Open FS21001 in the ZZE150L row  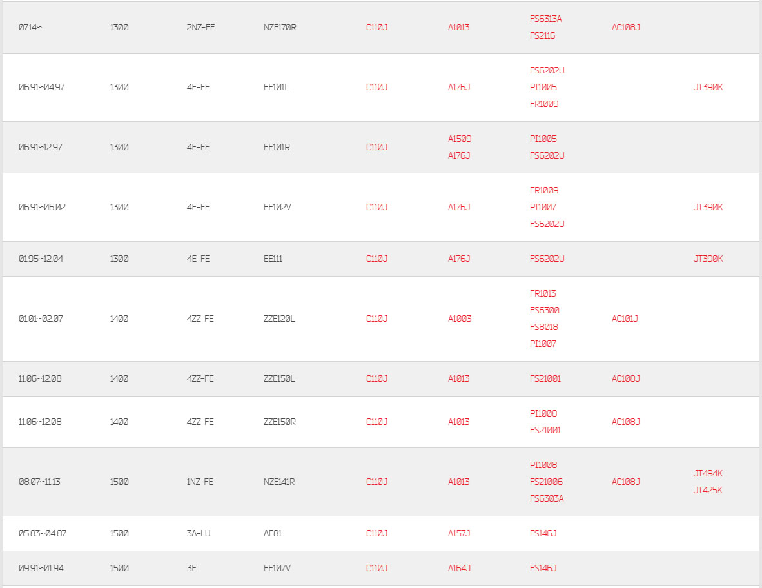[x=545, y=378]
